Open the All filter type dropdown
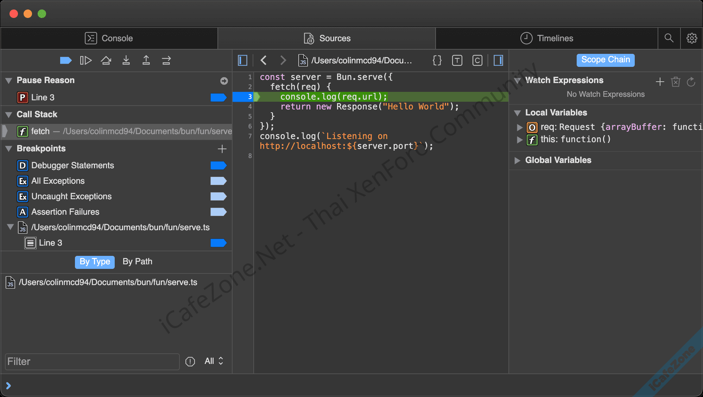This screenshot has width=703, height=397. [214, 361]
